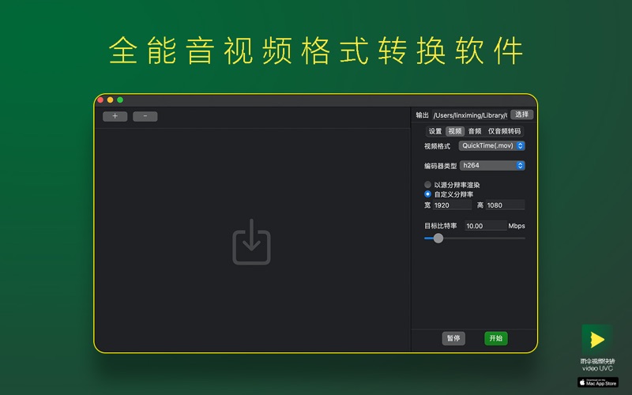Image resolution: width=632 pixels, height=395 pixels.
Task: Select the 自定义分辨率 radio button
Action: pos(427,194)
